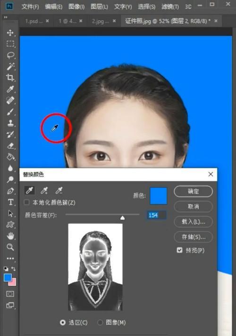The height and width of the screenshot is (336, 236).
Task: Click 确定 to confirm color replacement
Action: tap(193, 191)
